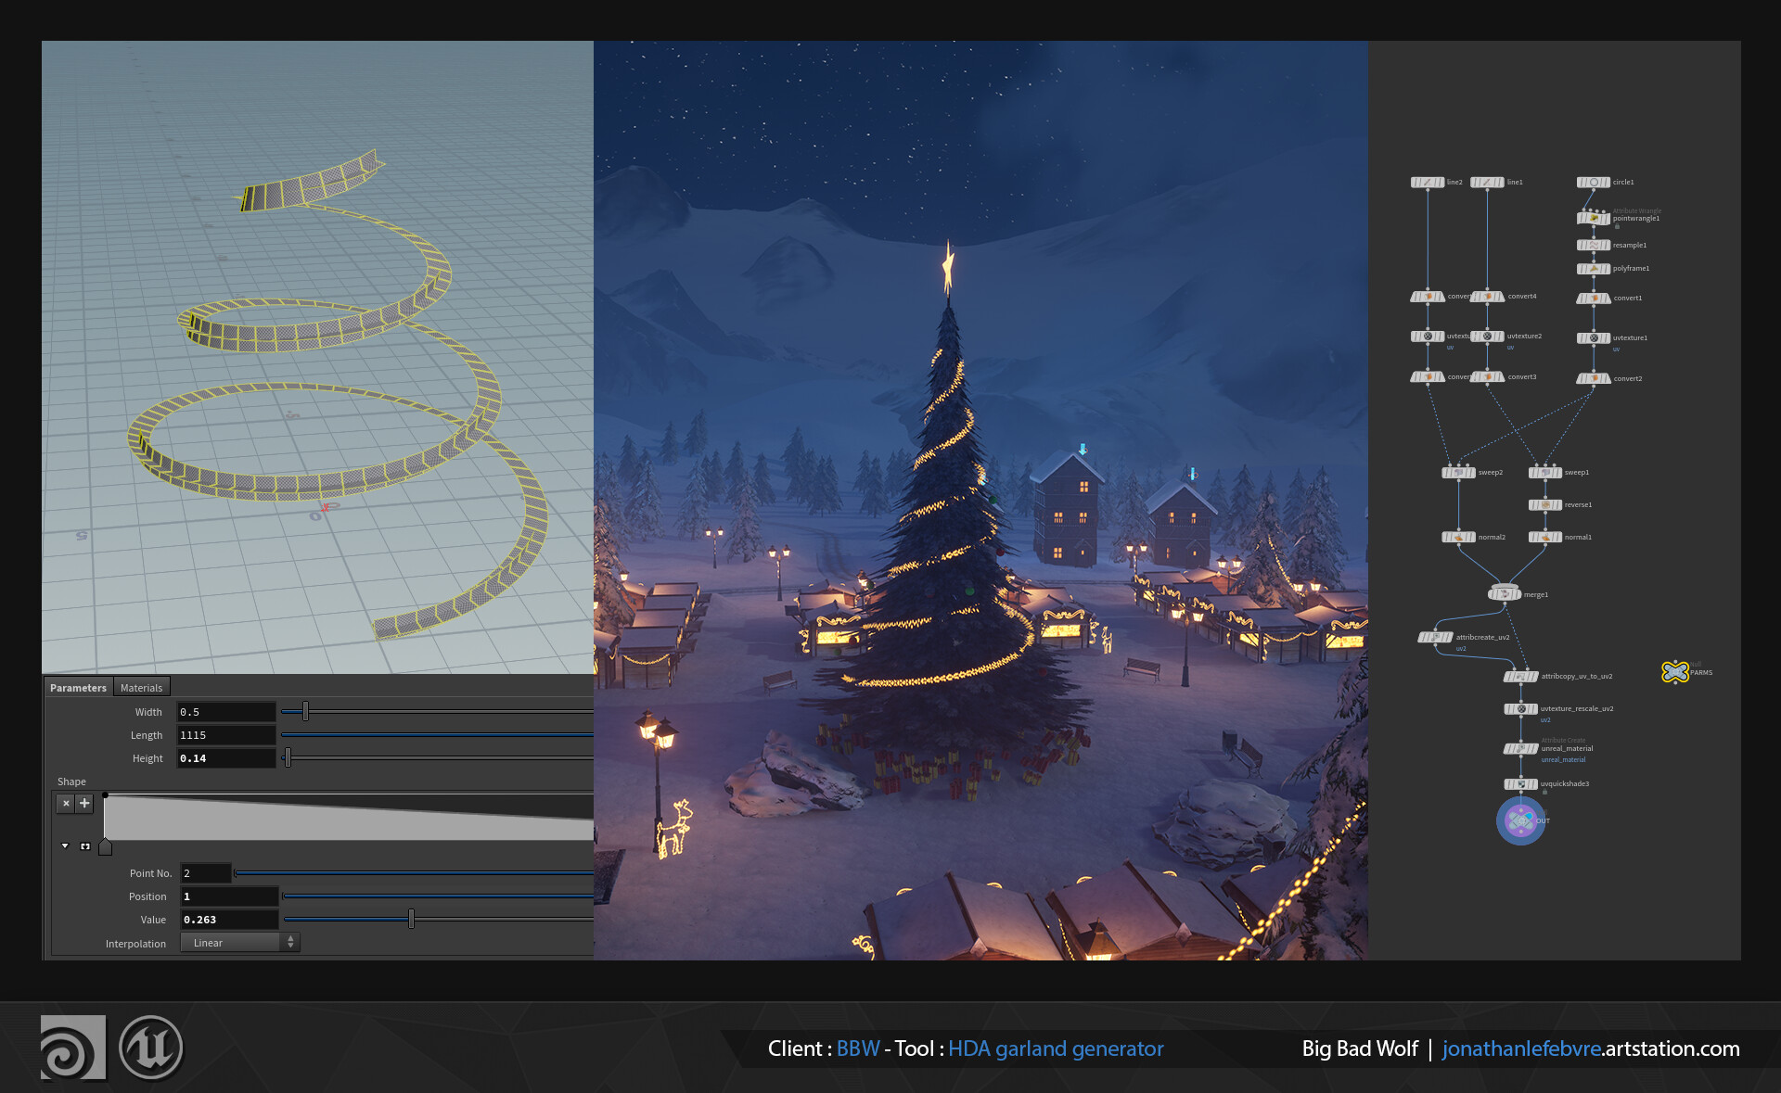Click the Width slider handle
The image size is (1781, 1093).
point(305,712)
